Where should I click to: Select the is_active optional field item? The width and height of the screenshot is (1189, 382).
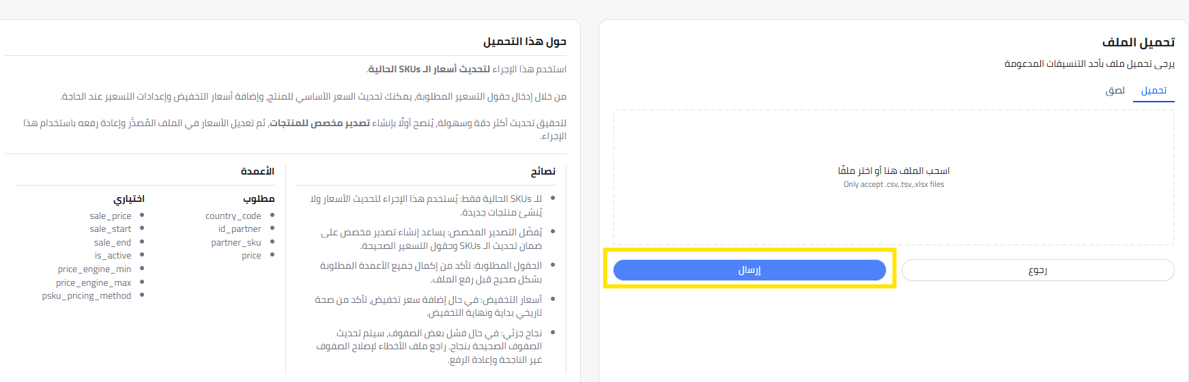[x=113, y=256]
